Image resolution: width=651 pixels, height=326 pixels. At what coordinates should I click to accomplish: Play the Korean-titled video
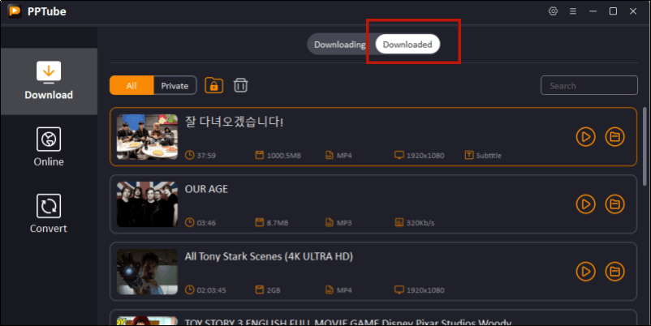585,136
